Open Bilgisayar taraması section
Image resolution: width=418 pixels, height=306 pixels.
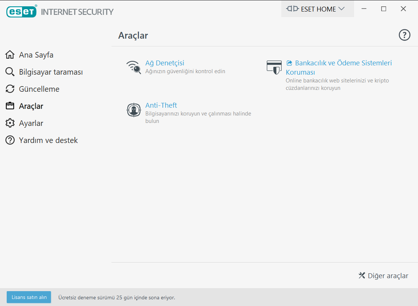pyautogui.click(x=51, y=72)
